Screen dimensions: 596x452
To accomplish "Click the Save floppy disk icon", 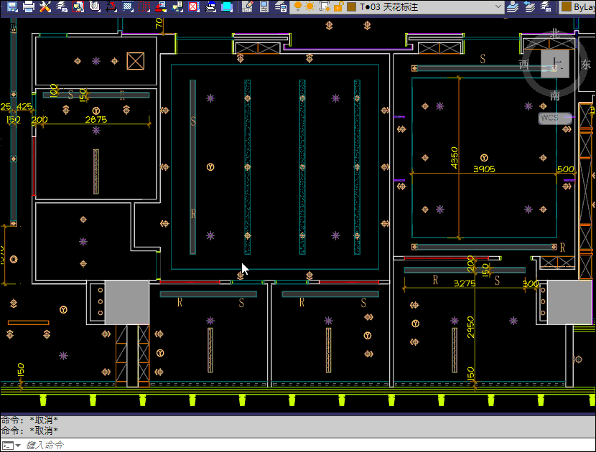I will (11, 6).
